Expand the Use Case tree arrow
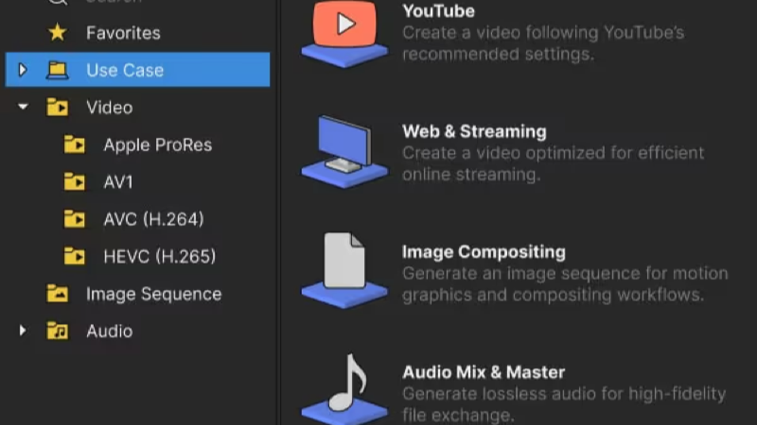Image resolution: width=757 pixels, height=425 pixels. 22,70
